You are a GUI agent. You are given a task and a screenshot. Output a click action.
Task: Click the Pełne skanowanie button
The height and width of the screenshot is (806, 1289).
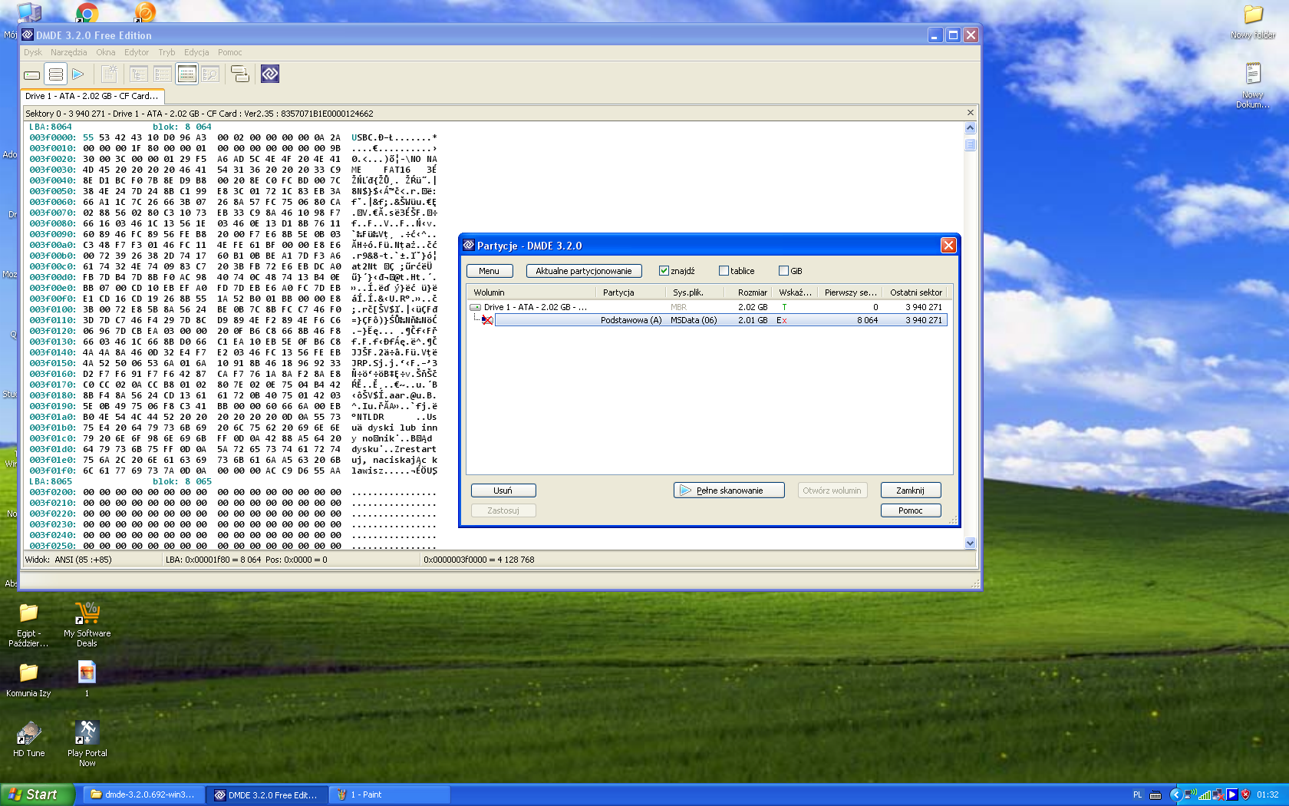(x=729, y=491)
